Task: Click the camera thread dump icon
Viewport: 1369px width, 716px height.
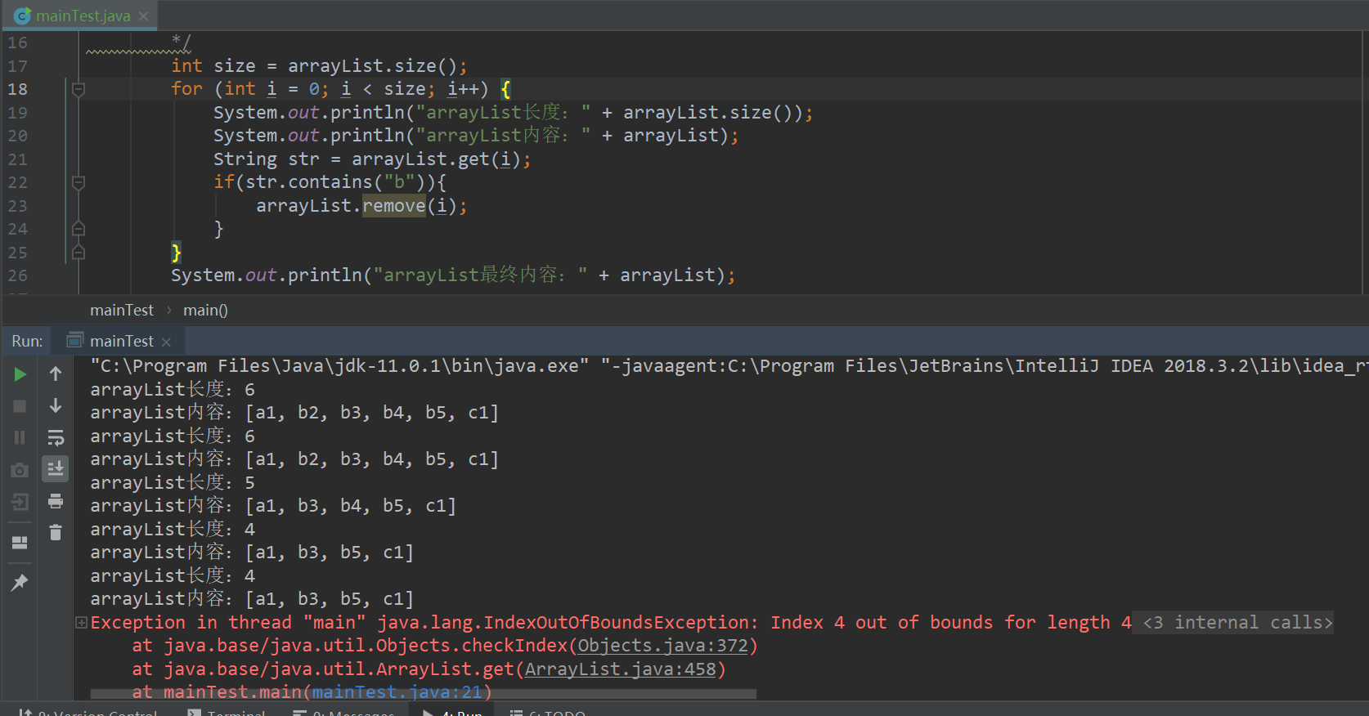Action: pyautogui.click(x=20, y=470)
